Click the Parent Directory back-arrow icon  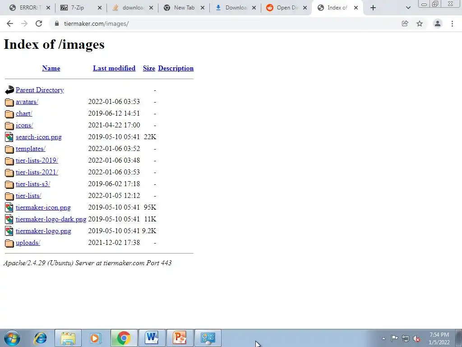click(x=9, y=90)
